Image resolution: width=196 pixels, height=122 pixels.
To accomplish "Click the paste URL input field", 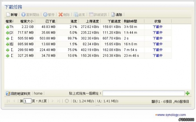I will [144, 93].
